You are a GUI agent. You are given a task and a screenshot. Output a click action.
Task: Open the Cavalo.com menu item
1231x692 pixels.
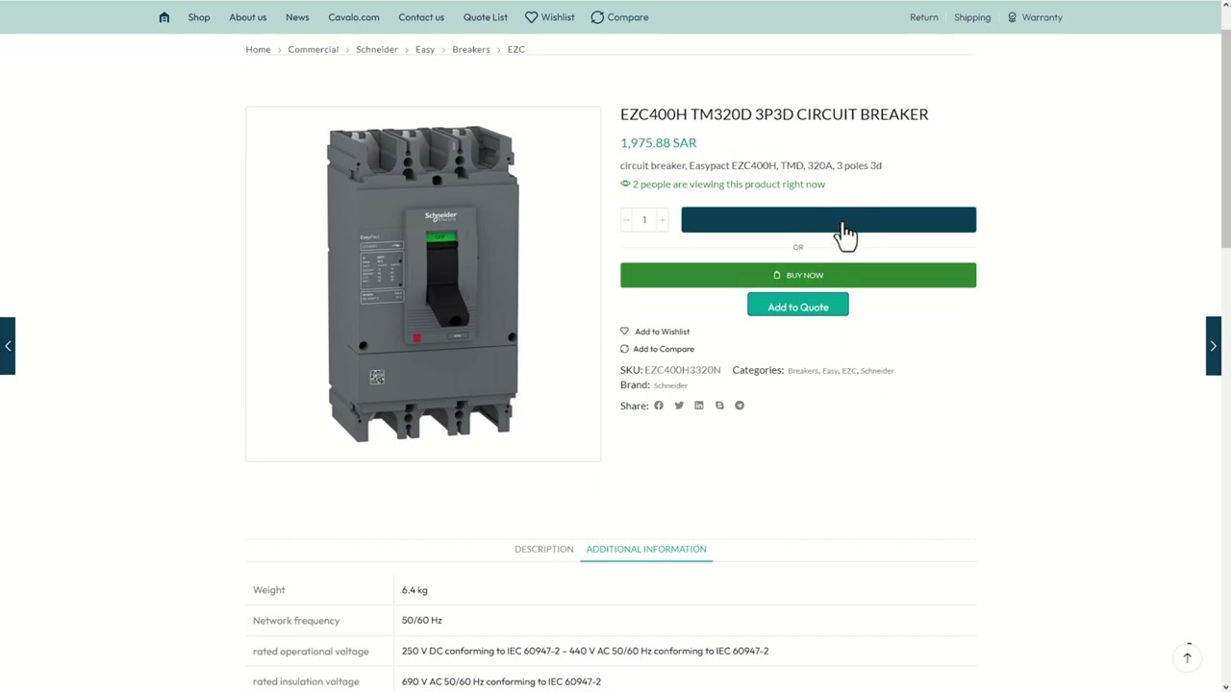pos(354,17)
